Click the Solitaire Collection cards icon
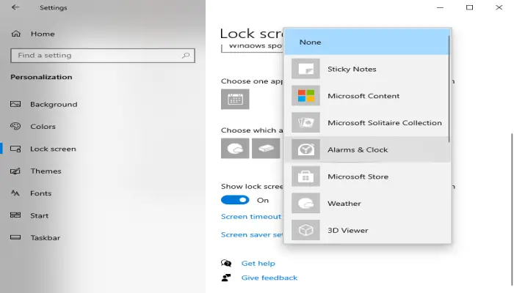 point(305,122)
